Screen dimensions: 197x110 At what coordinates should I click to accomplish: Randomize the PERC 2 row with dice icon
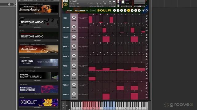147,98
